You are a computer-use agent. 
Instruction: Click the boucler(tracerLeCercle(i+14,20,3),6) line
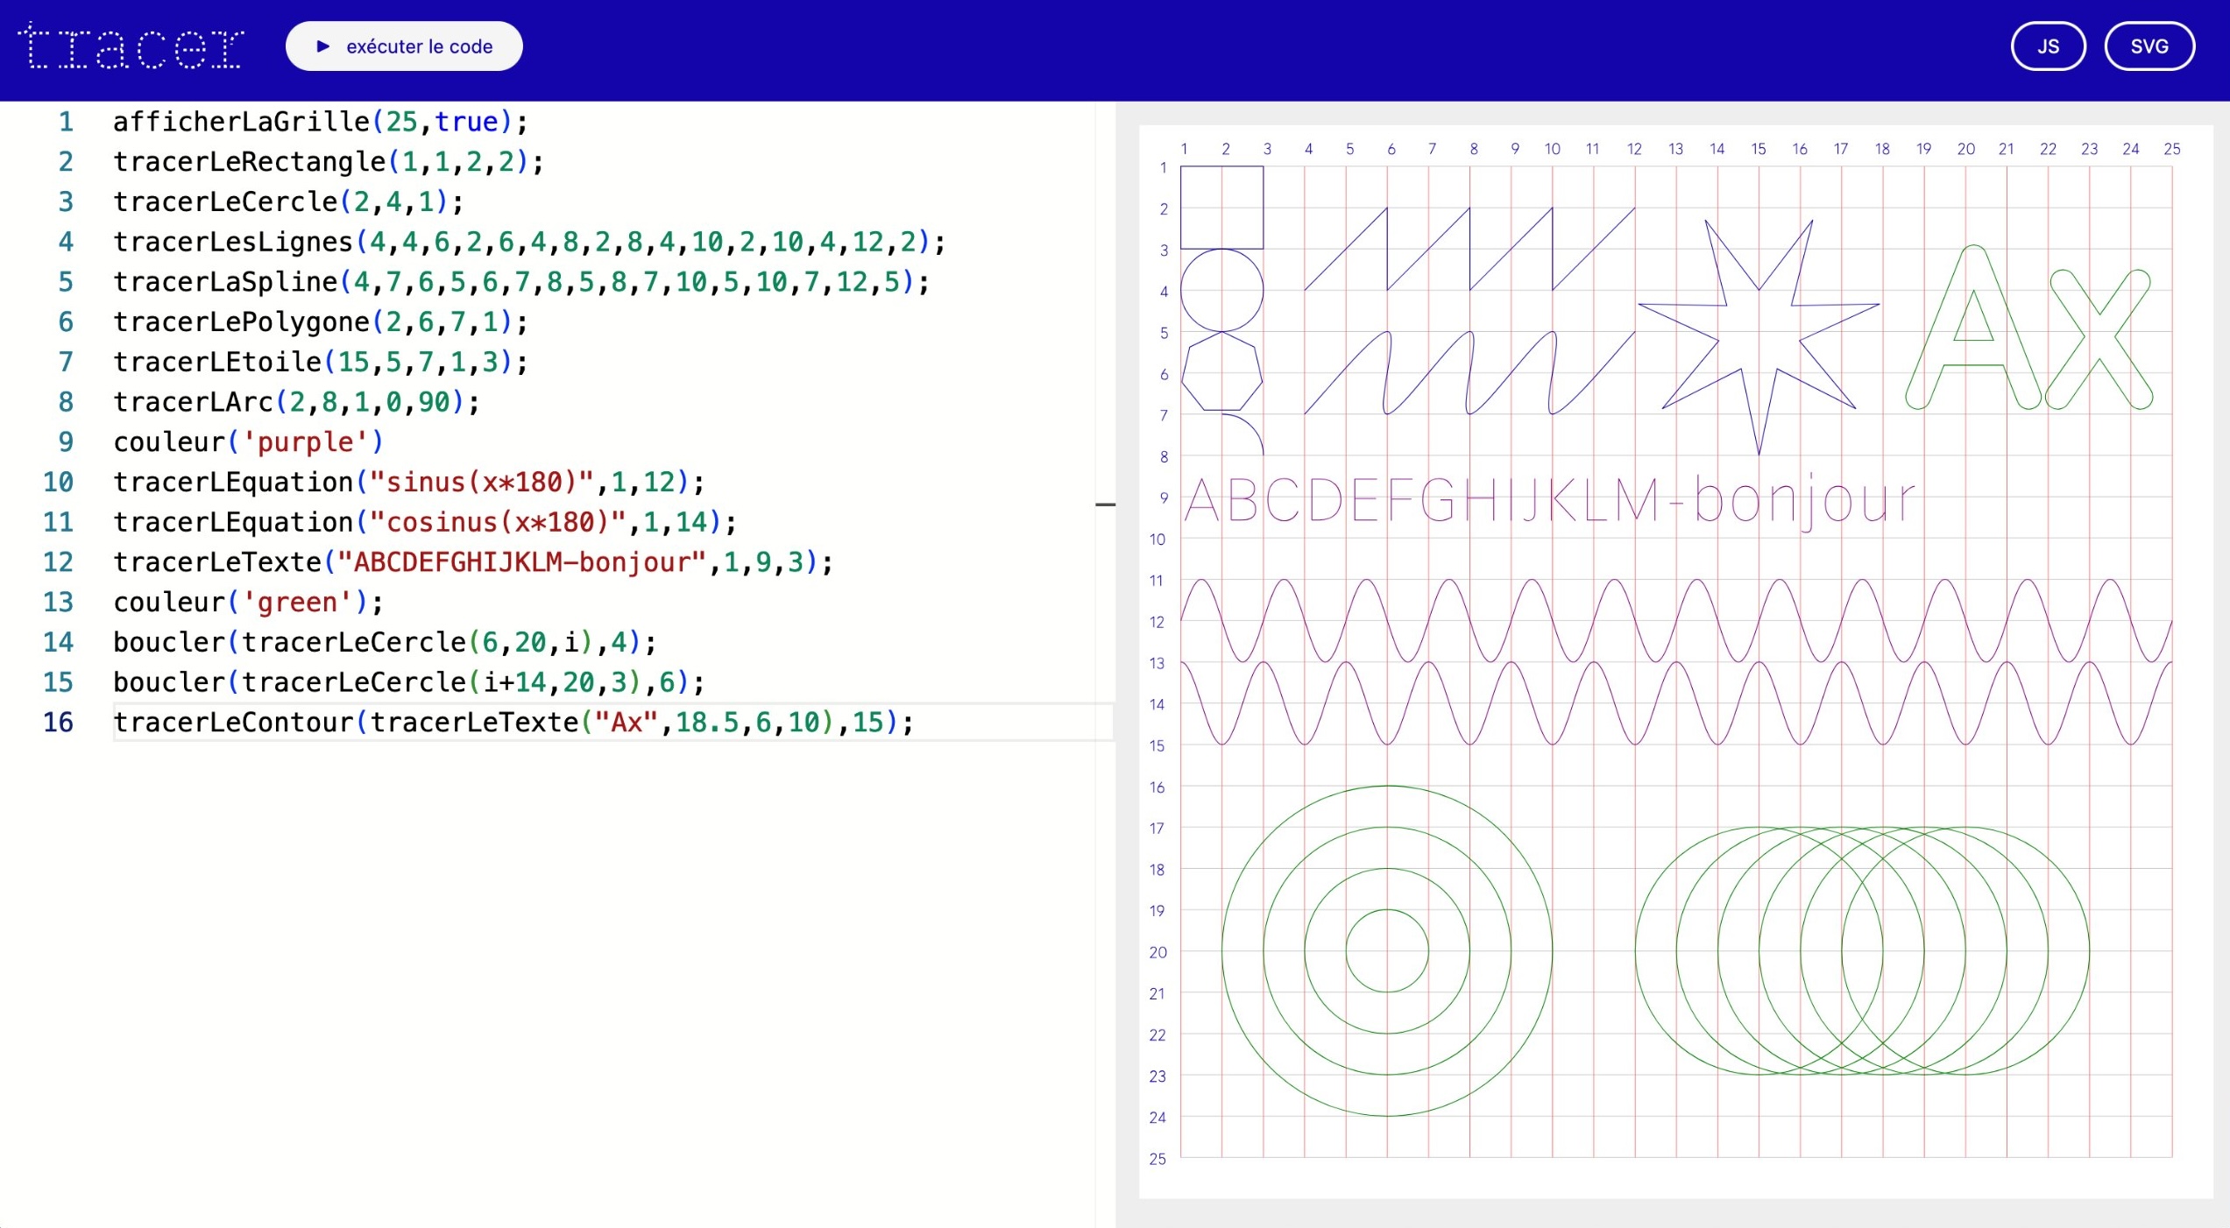pos(409,682)
